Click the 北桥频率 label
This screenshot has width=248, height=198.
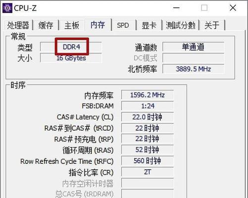(143, 69)
